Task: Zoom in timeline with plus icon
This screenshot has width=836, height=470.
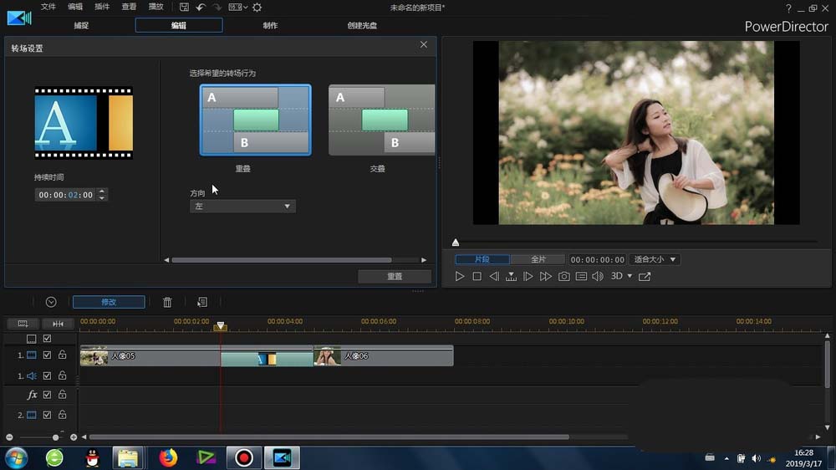Action: [x=74, y=437]
